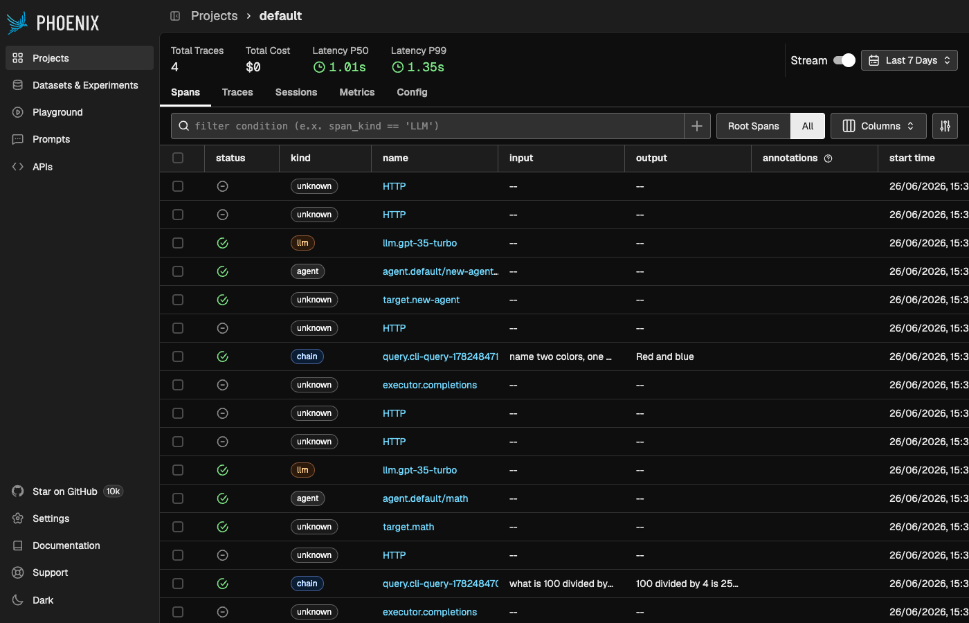
Task: Open the target.new-agent span link
Action: [x=421, y=300]
